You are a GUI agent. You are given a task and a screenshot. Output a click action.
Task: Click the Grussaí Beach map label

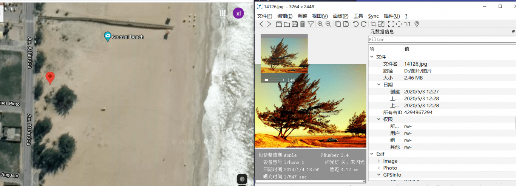pyautogui.click(x=127, y=37)
